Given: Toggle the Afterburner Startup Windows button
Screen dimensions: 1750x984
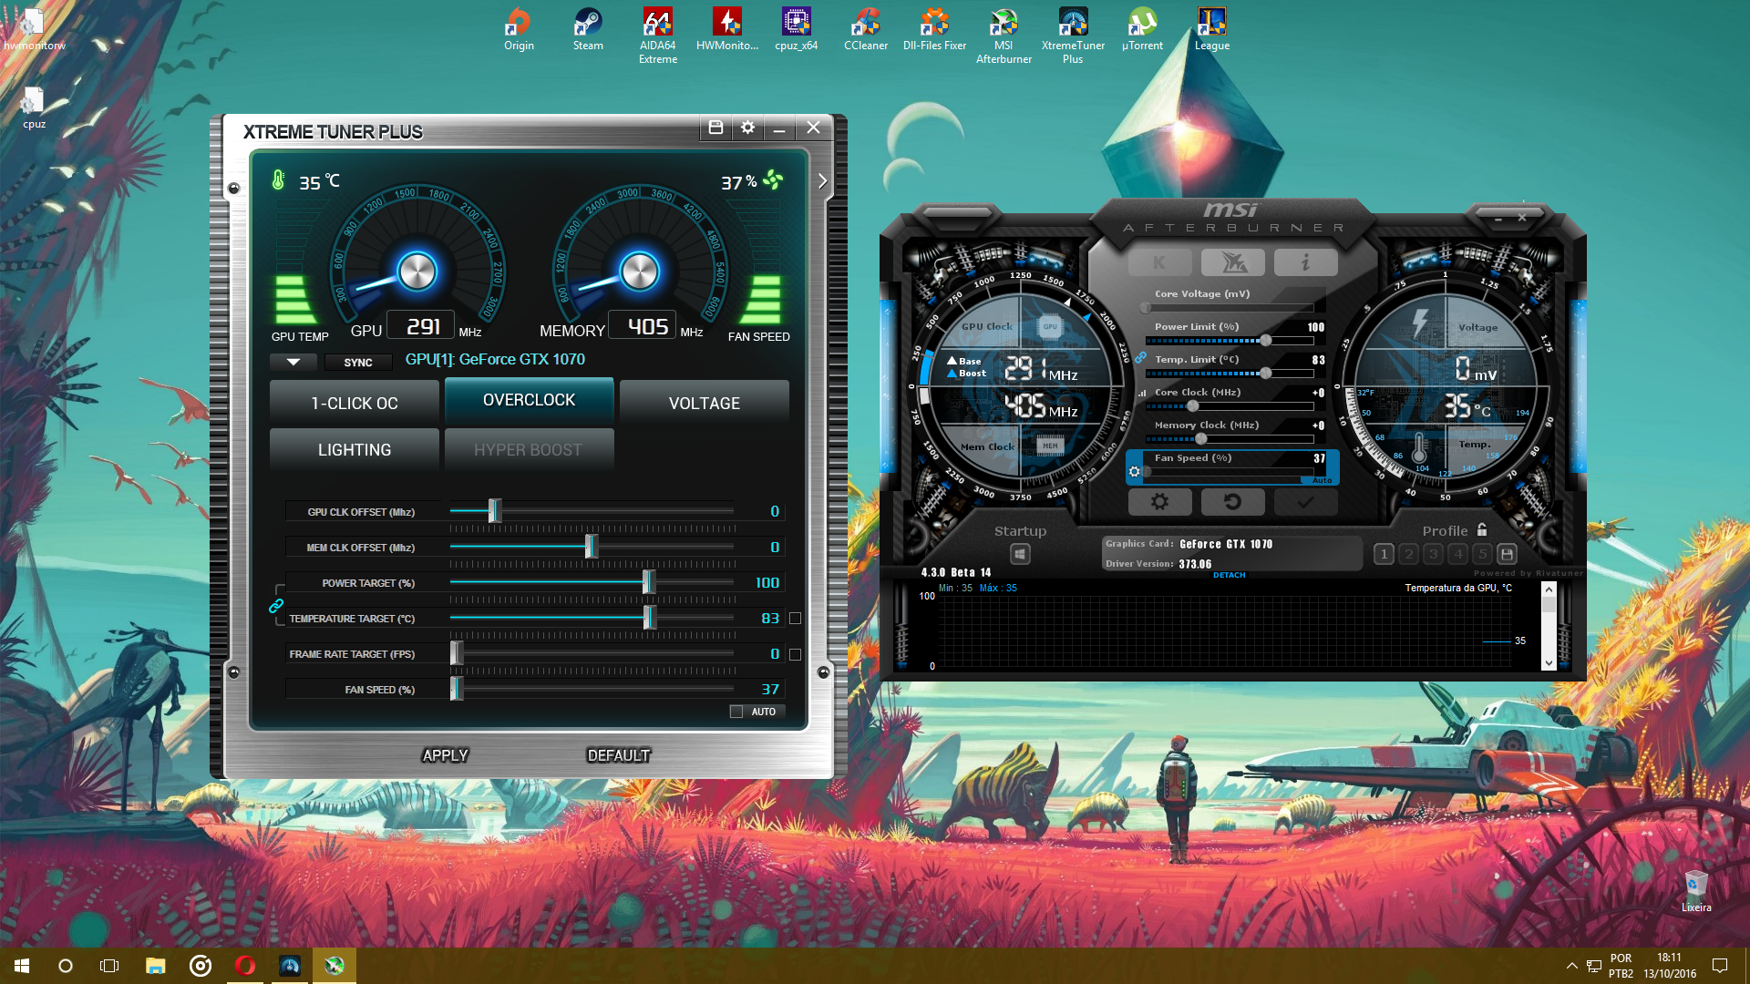Looking at the screenshot, I should (x=1020, y=554).
